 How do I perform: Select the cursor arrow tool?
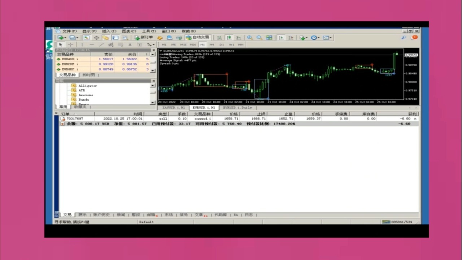click(x=60, y=45)
